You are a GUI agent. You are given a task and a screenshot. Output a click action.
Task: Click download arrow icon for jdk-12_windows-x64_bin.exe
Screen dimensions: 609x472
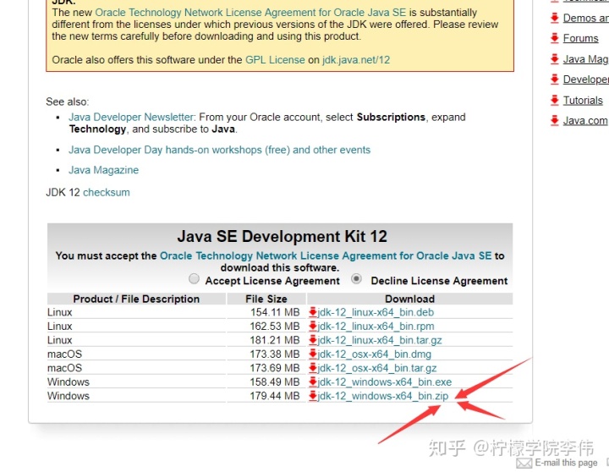[313, 381]
